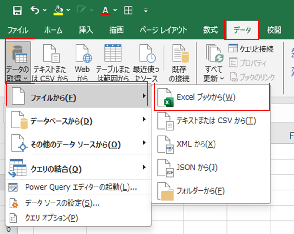Choose Excel ブックから(W) in submenu
294x234 pixels.
pos(212,97)
